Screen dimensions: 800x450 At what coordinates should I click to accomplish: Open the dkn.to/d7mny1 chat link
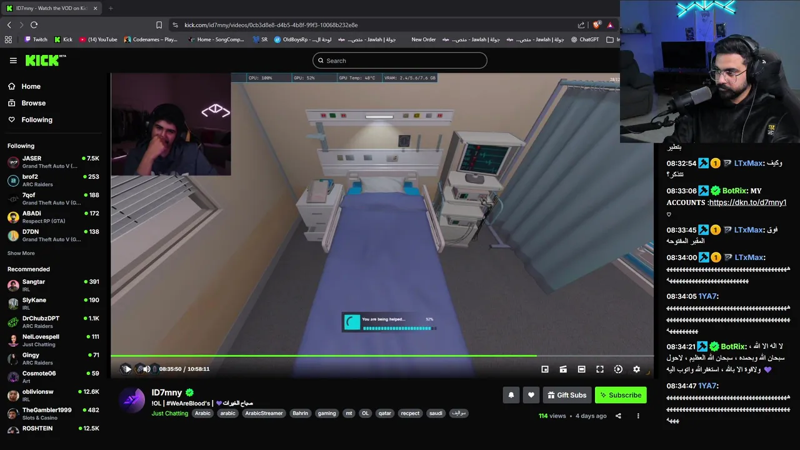pos(747,202)
